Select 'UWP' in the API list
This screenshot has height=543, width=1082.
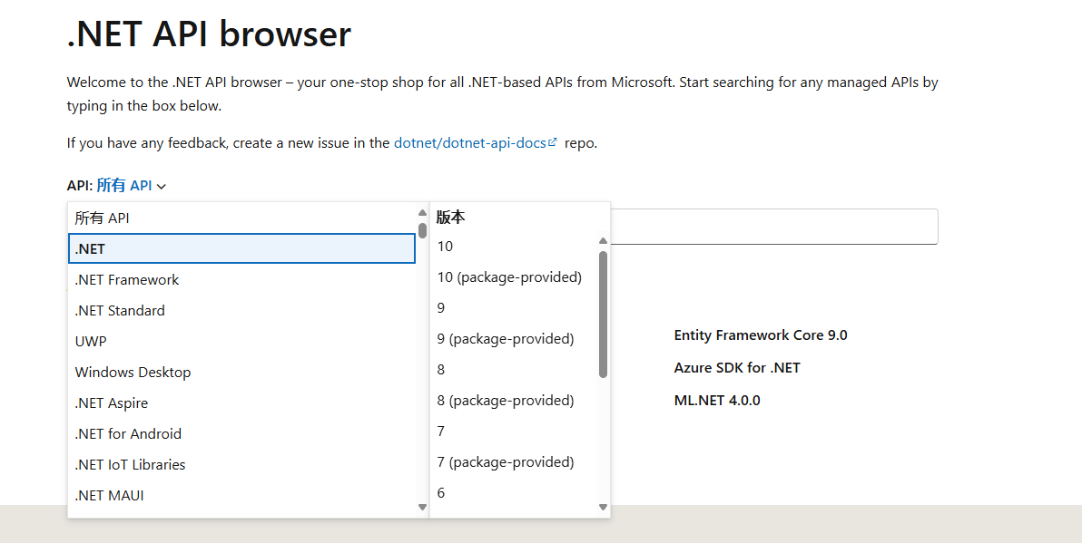[x=241, y=341]
